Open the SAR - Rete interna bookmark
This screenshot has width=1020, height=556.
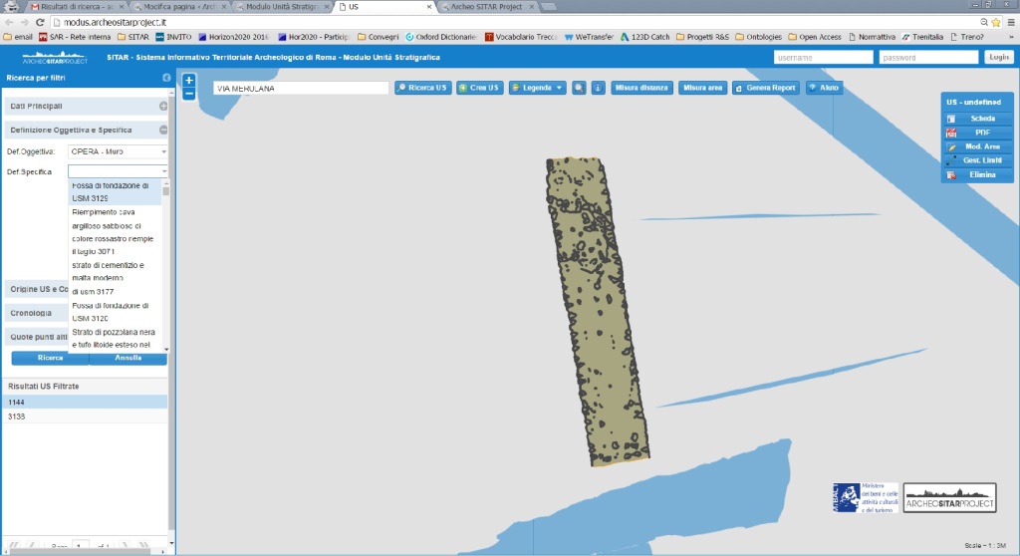pos(74,37)
